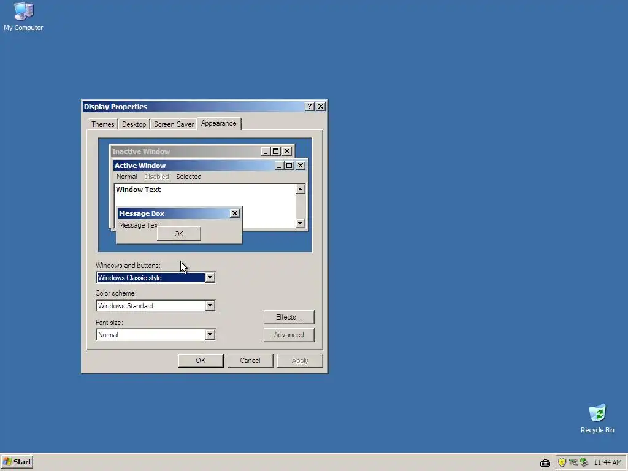628x471 pixels.
Task: Click the Active Window minimize icon in preview
Action: tap(280, 166)
